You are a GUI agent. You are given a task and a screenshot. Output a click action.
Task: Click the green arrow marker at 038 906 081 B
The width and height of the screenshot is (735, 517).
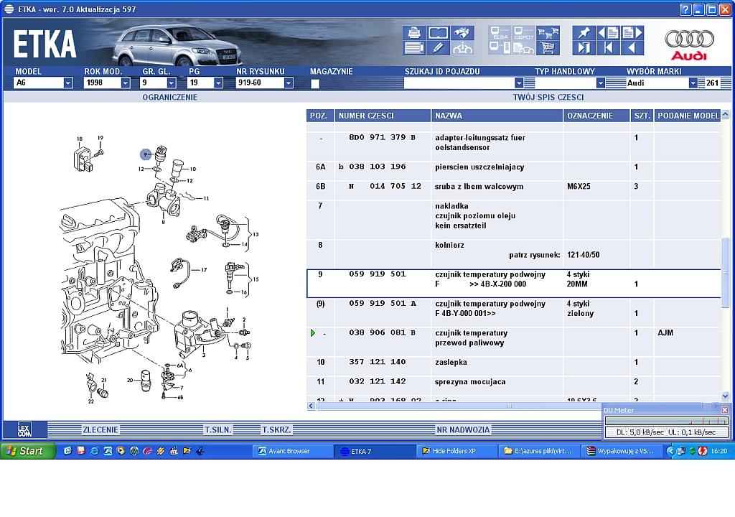point(313,333)
